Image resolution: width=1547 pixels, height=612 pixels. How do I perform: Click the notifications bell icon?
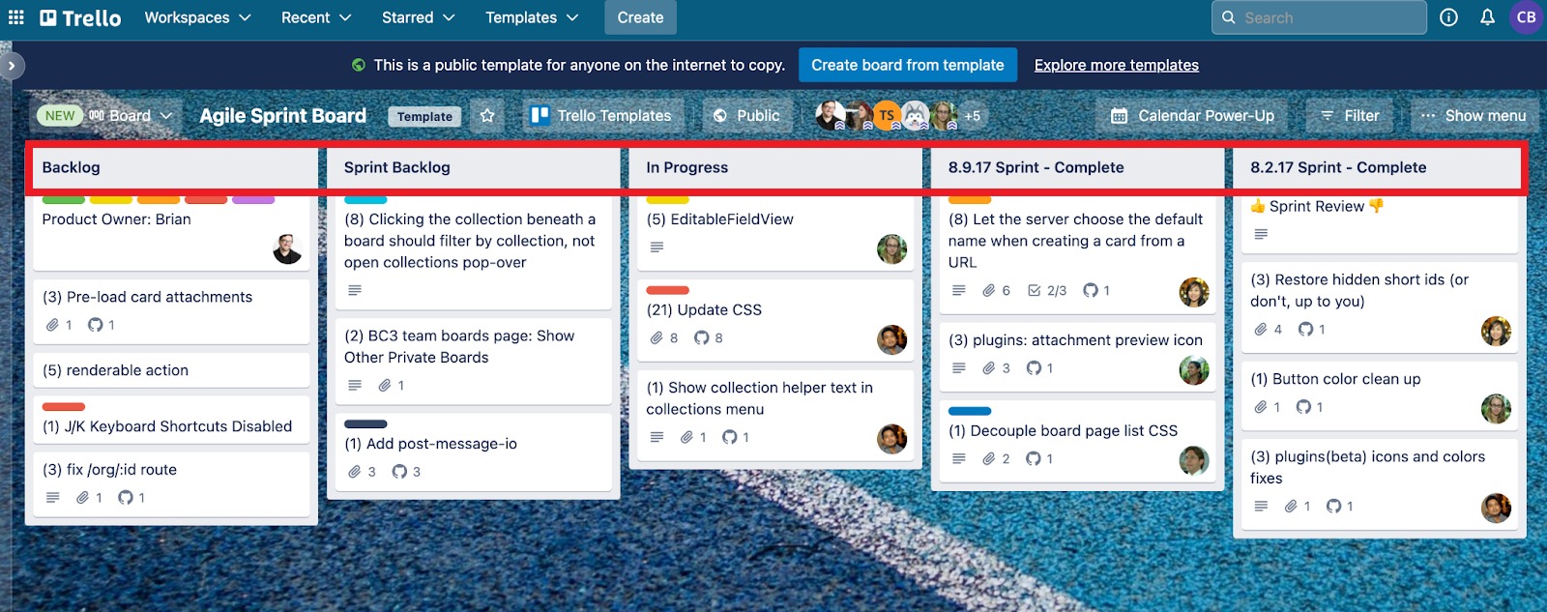pos(1487,17)
